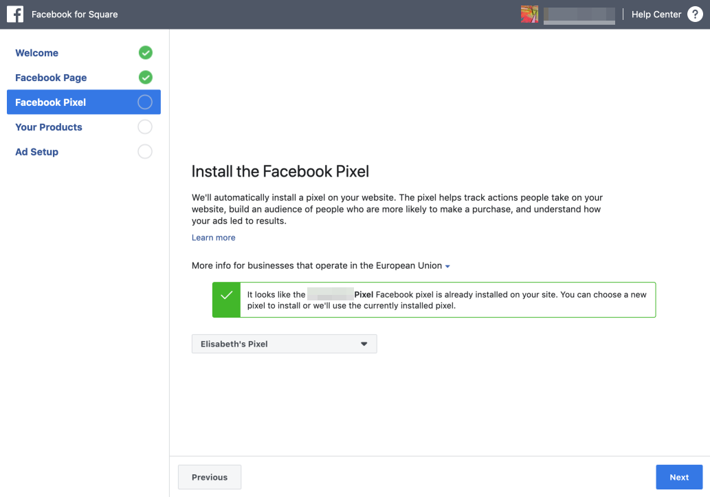
Task: Click the Facebook logo icon
Action: pos(15,14)
